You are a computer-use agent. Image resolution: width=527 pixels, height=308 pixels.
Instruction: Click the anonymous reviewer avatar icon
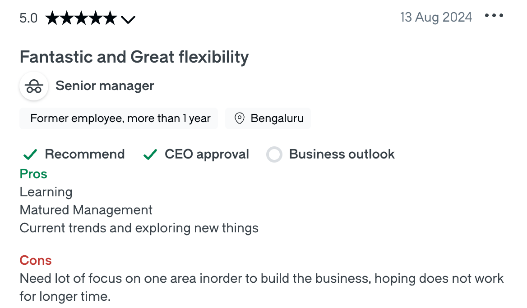pos(33,86)
